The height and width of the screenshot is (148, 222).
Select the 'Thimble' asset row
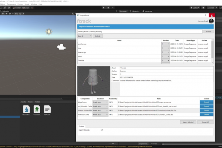coord(144,60)
